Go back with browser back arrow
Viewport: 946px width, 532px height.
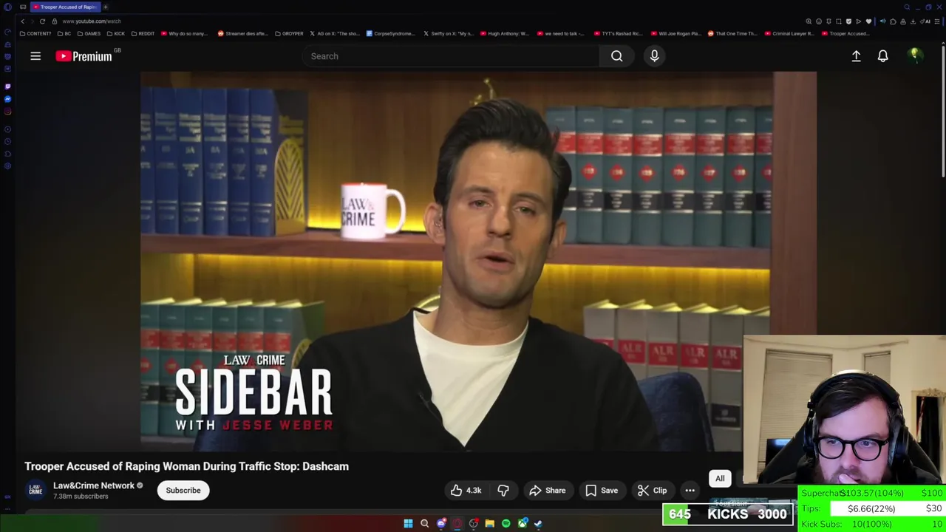coord(22,21)
